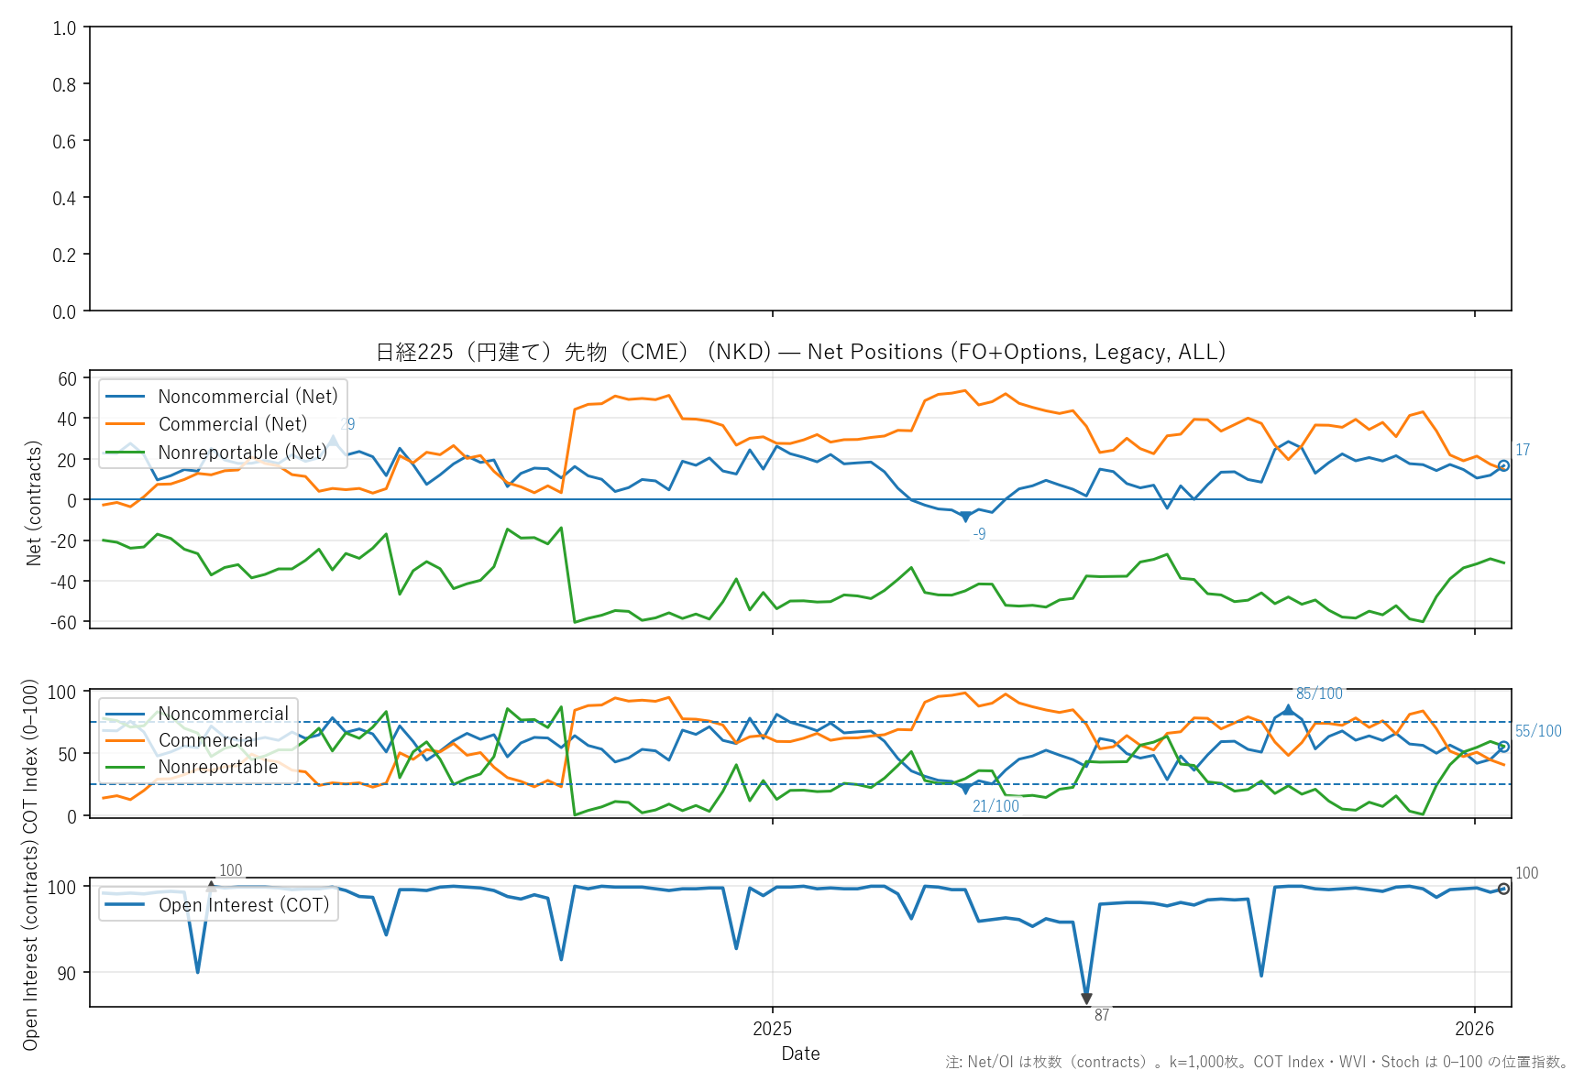Click the blue swatch beside Noncommercial (Net)
The height and width of the screenshot is (1081, 1584).
126,397
